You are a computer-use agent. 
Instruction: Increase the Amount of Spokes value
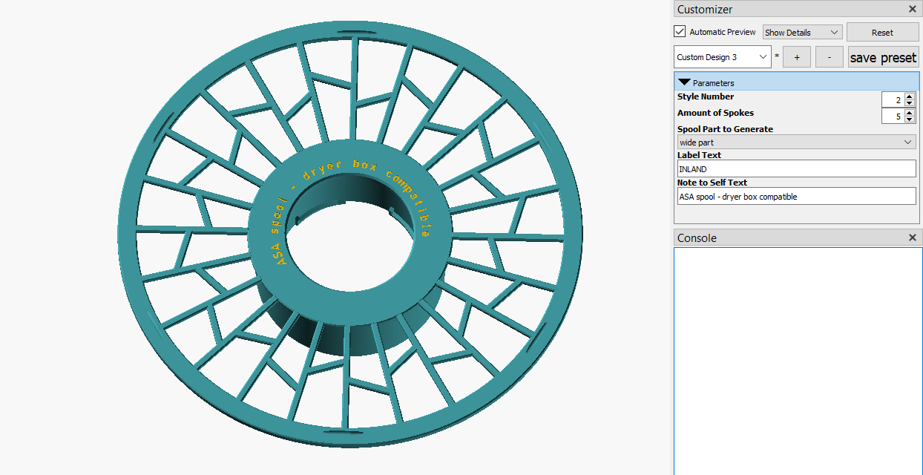910,112
